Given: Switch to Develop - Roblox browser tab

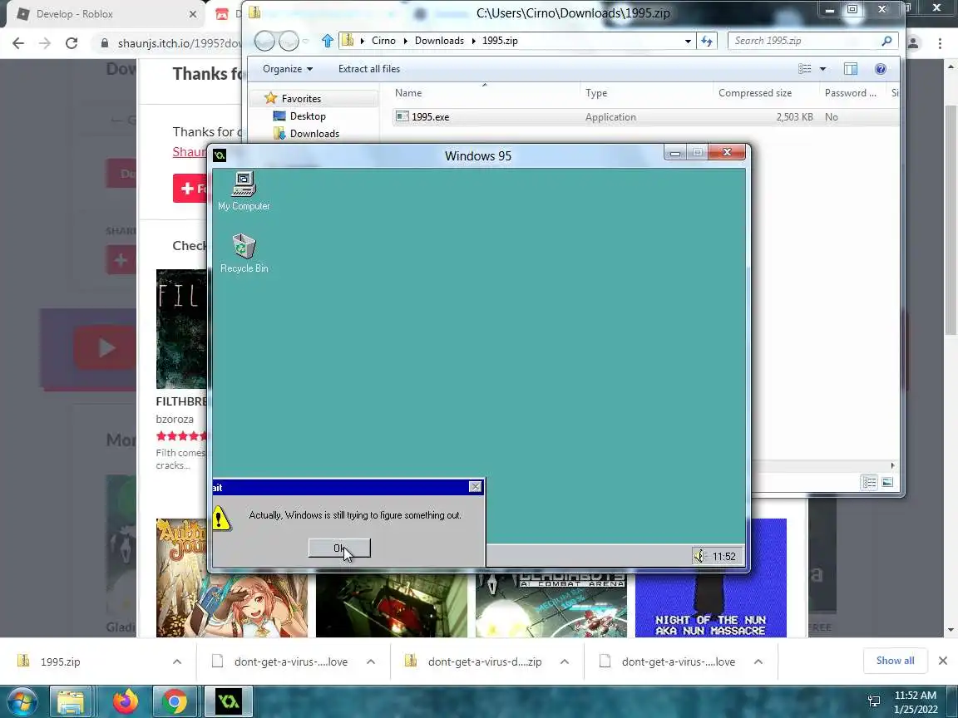Looking at the screenshot, I should (x=104, y=14).
